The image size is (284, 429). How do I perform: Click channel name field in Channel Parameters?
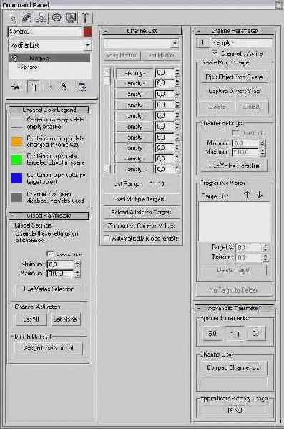pos(242,43)
